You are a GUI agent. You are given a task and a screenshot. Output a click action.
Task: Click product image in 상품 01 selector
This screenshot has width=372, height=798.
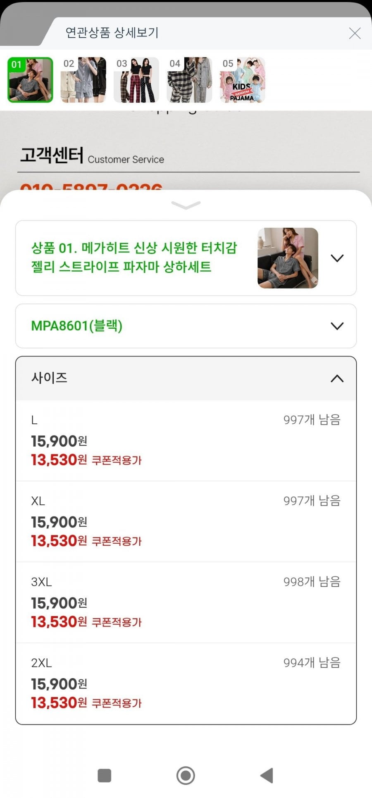click(x=288, y=258)
